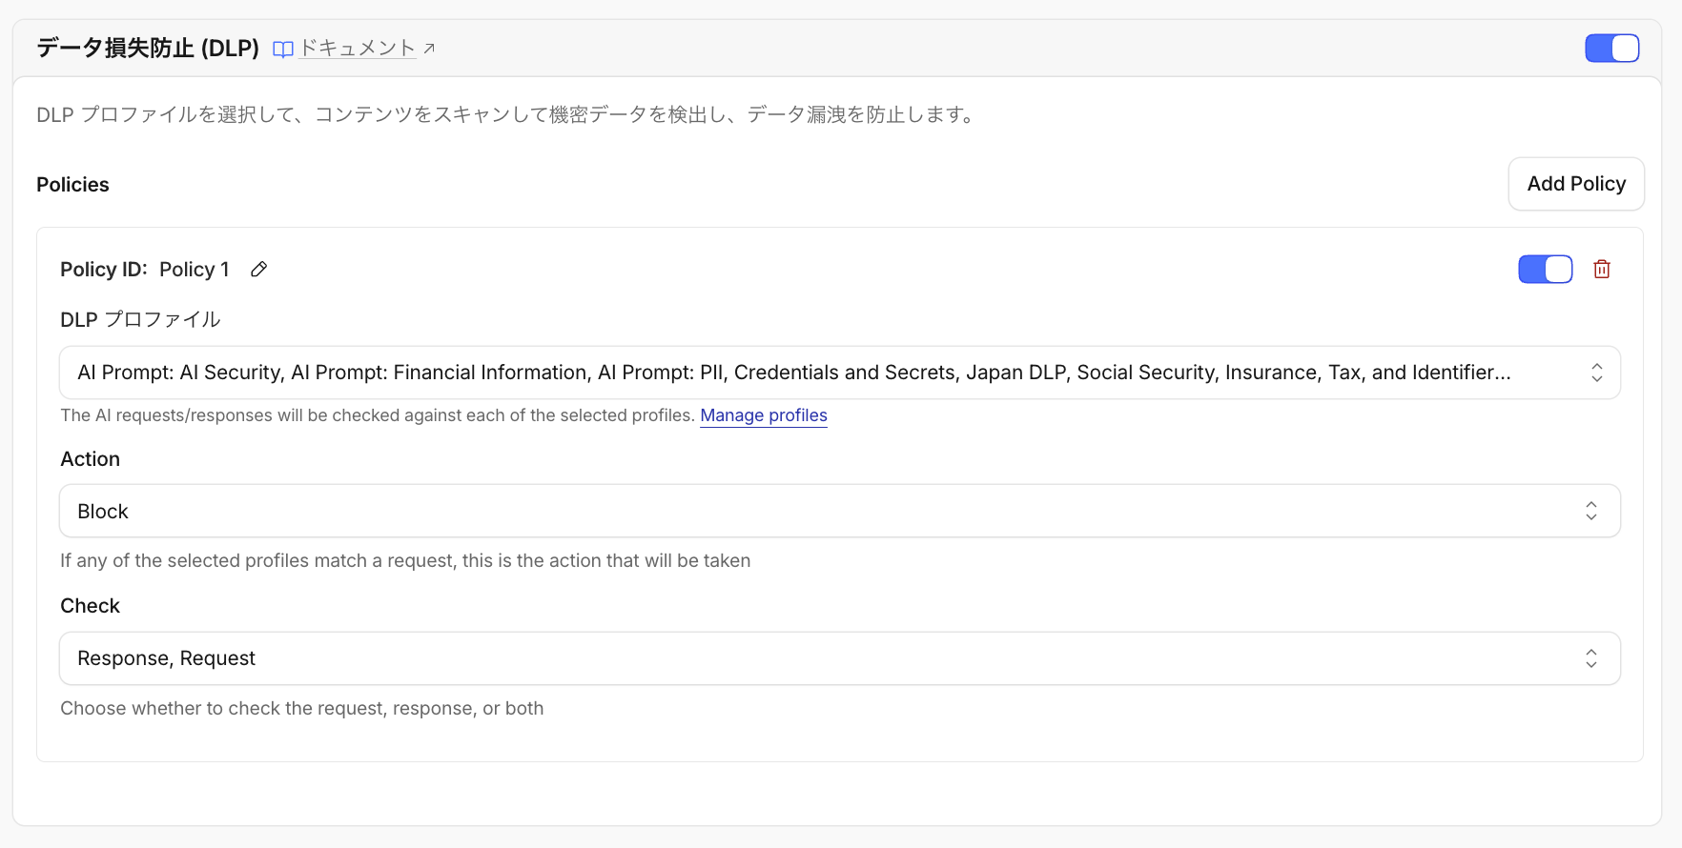Click the Policy ID label
Screen dimensions: 1682x848
(104, 270)
